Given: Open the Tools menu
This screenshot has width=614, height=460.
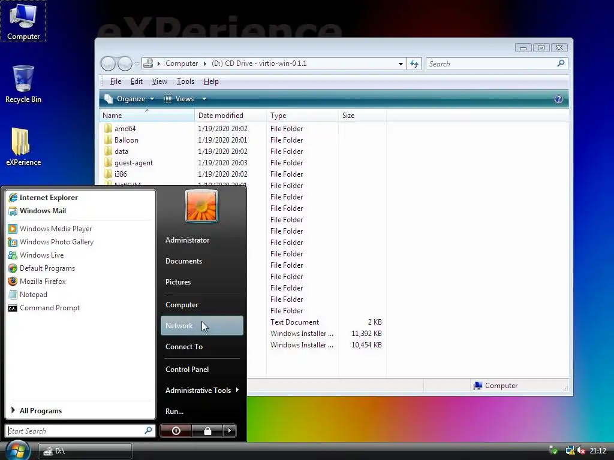Looking at the screenshot, I should click(185, 81).
